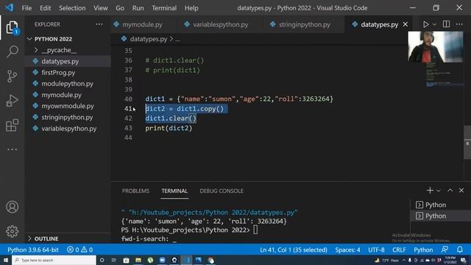Open the Terminal menu
The height and width of the screenshot is (265, 471).
point(164,8)
